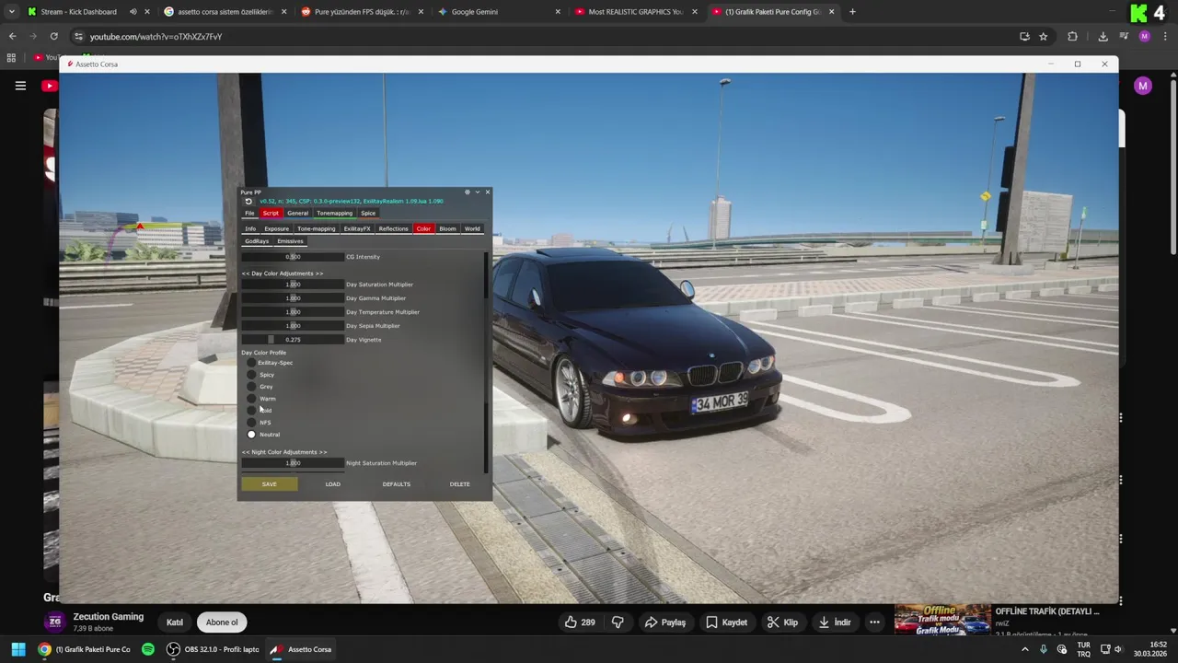Viewport: 1178px width, 663px height.
Task: Open the YouTube hamburger menu
Action: 20,86
